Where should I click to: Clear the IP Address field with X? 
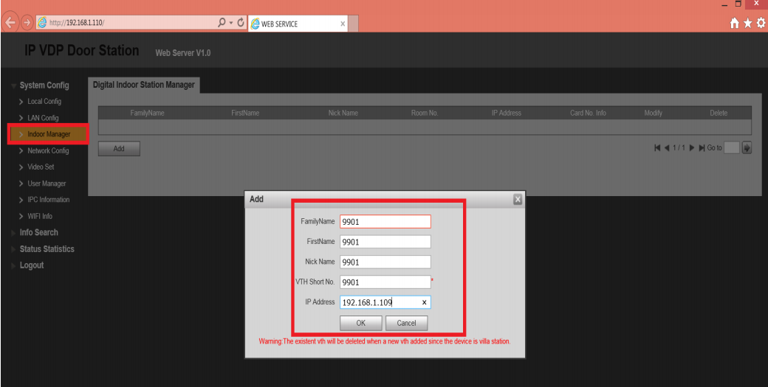click(424, 302)
